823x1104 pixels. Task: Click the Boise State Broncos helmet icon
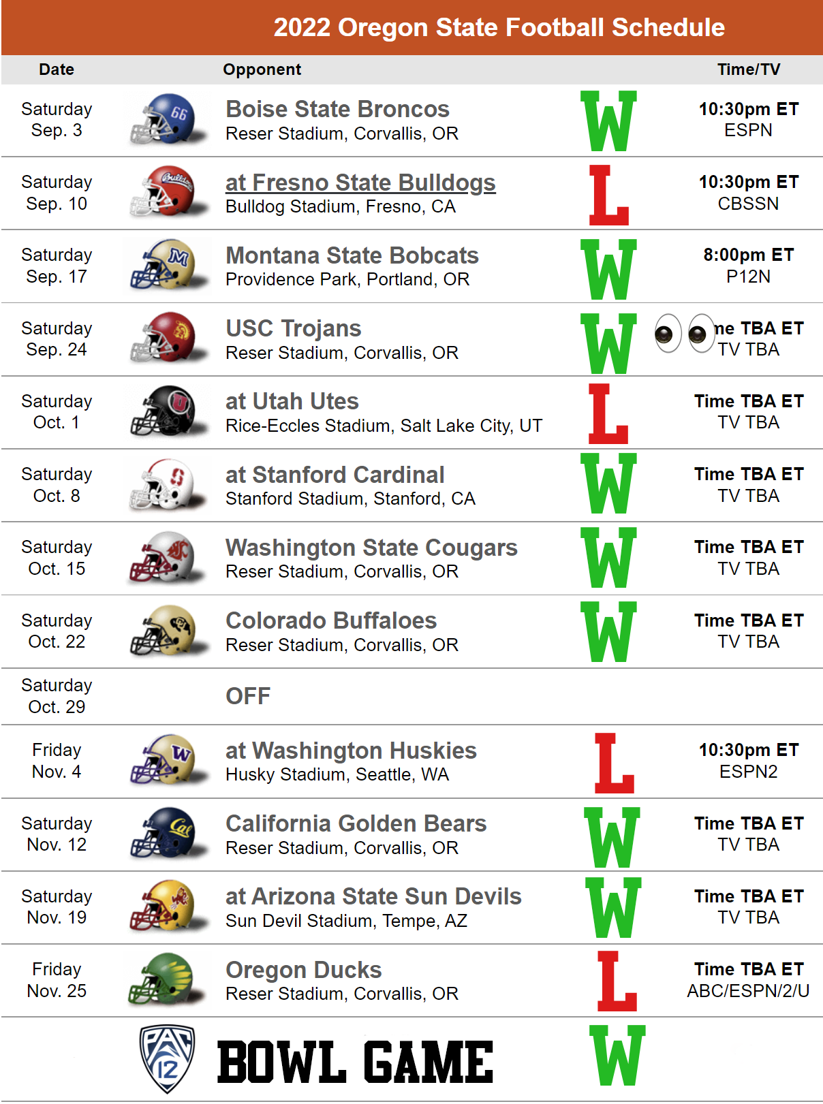coord(168,119)
